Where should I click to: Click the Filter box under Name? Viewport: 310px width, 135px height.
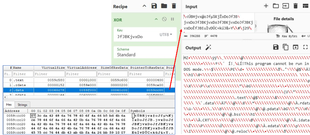point(23,74)
